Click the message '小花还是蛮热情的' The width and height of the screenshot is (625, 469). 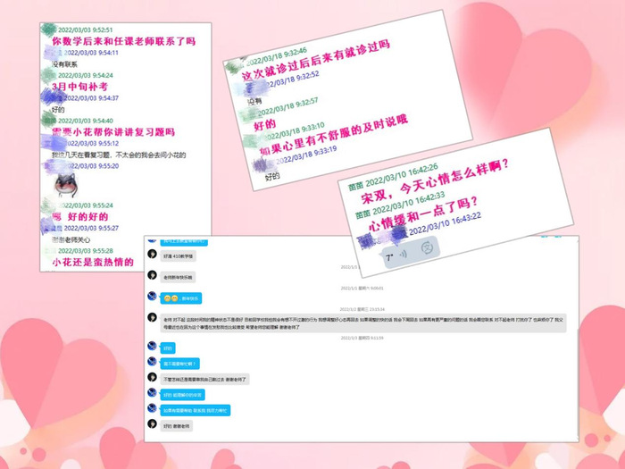[93, 263]
